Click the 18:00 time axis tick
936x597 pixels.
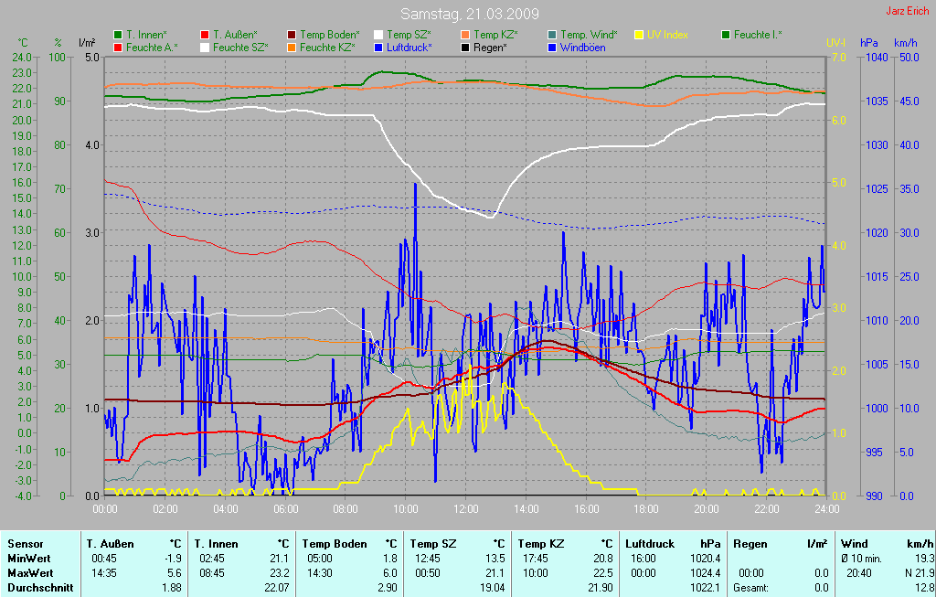[646, 509]
